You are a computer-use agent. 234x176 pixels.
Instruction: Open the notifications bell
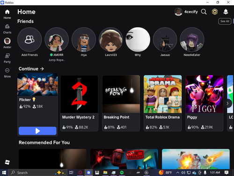[x=226, y=12]
